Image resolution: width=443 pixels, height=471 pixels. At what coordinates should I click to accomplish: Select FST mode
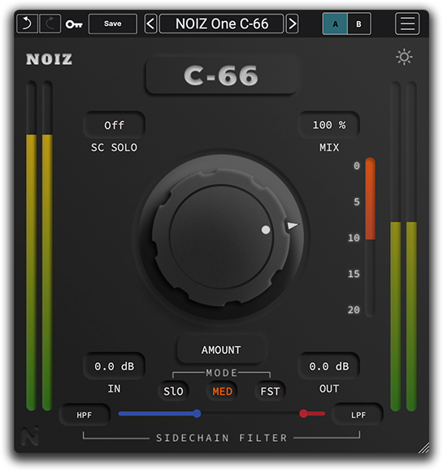(x=270, y=391)
